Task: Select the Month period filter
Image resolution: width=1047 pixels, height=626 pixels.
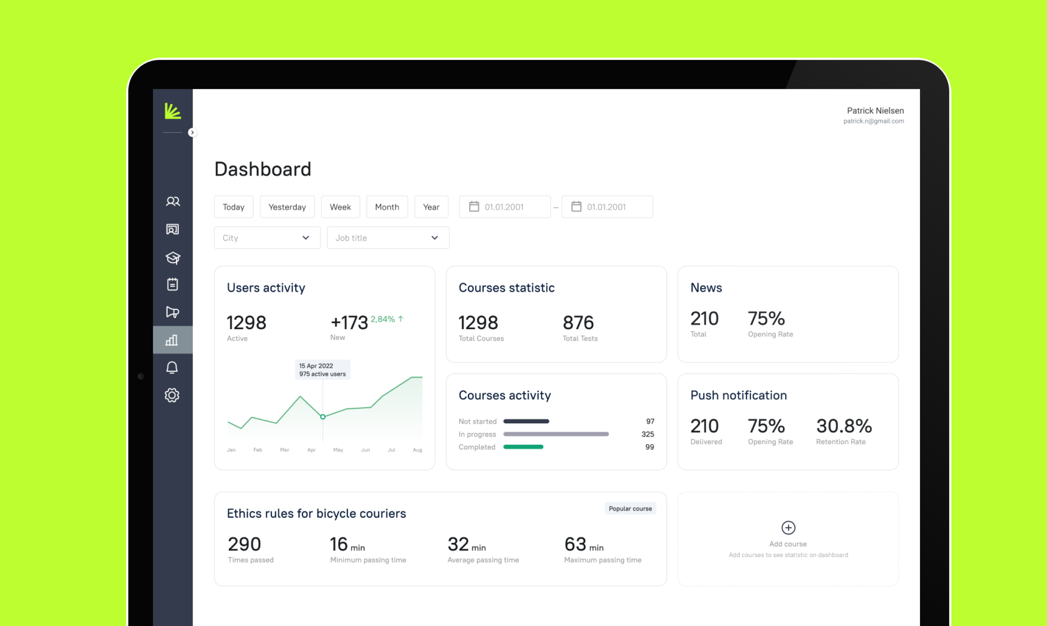Action: pos(387,207)
